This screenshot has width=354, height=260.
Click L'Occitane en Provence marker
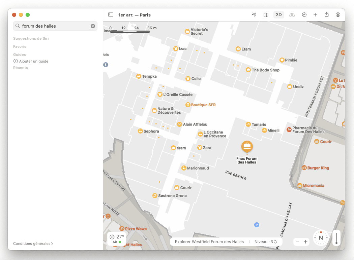(200, 134)
